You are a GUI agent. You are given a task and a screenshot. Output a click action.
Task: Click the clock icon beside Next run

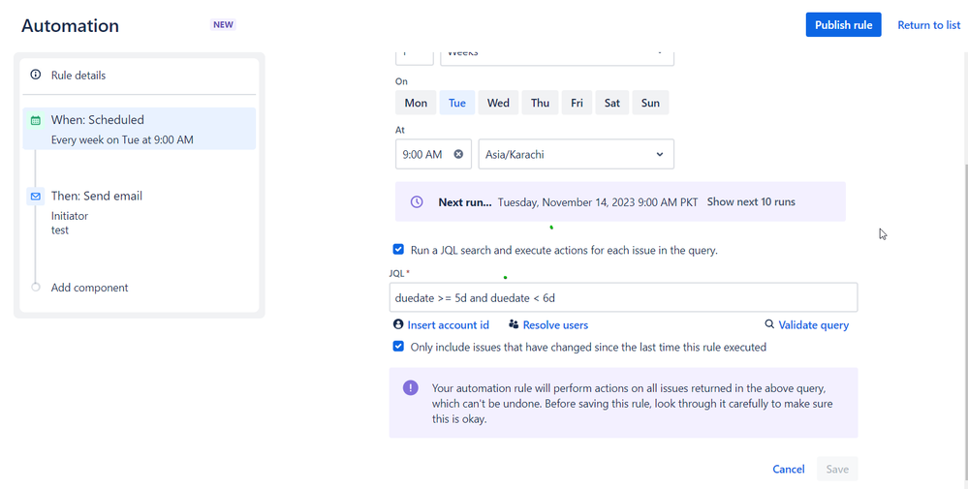417,201
